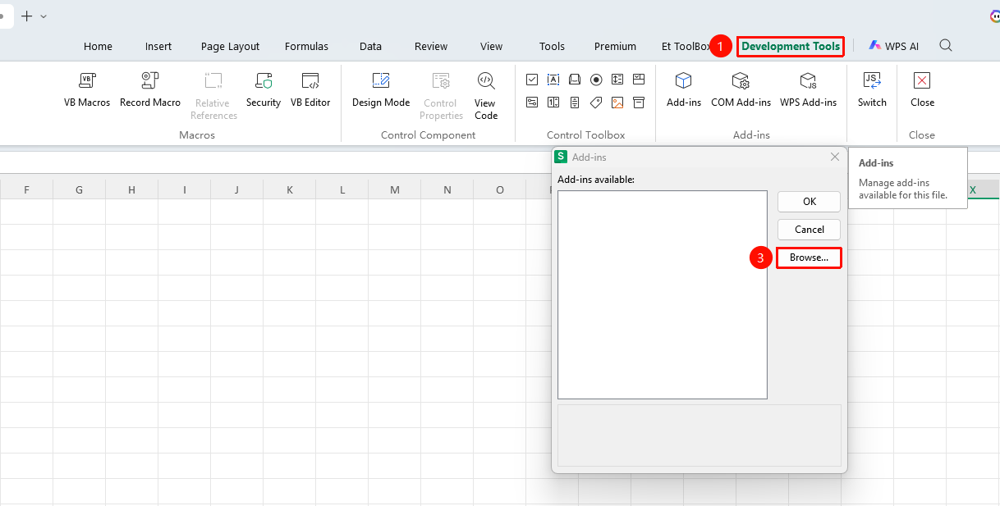This screenshot has height=506, width=1000.
Task: Click Switch to change macro environment
Action: tap(872, 90)
